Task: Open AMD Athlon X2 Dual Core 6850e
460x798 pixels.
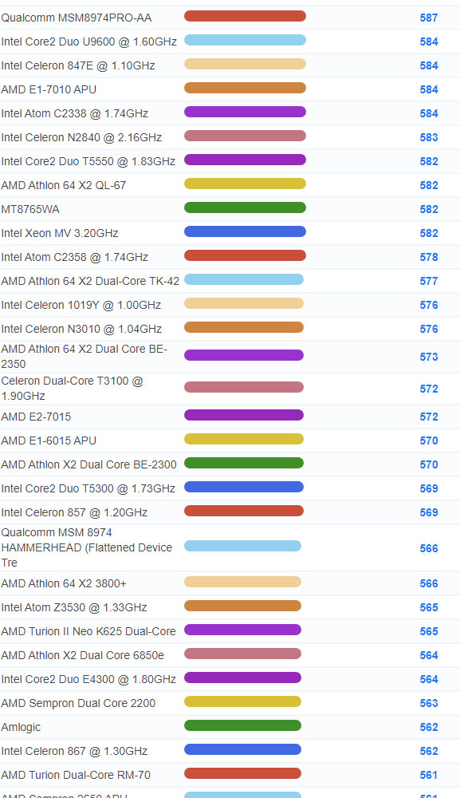Action: click(x=82, y=655)
